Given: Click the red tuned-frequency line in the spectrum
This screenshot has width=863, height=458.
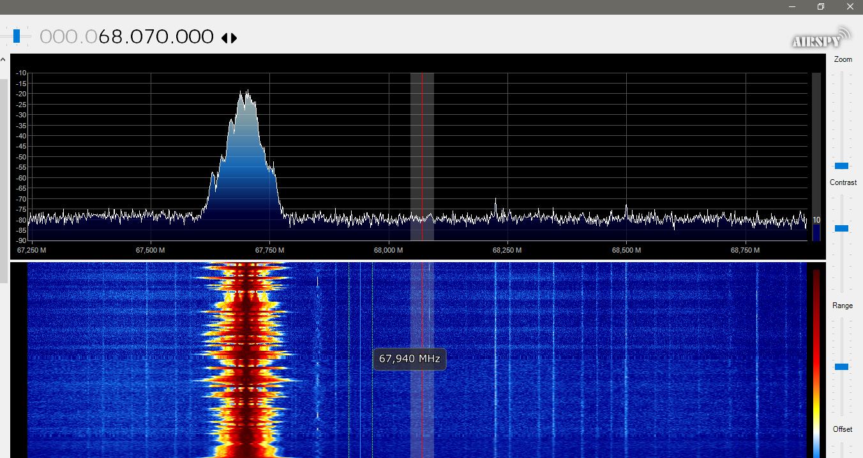Looking at the screenshot, I should (422, 156).
